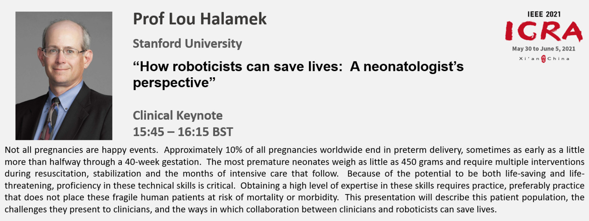This screenshot has height=221, width=589.
Task: Click the "15:45 – 16:15 BST" time slot
Action: (183, 132)
